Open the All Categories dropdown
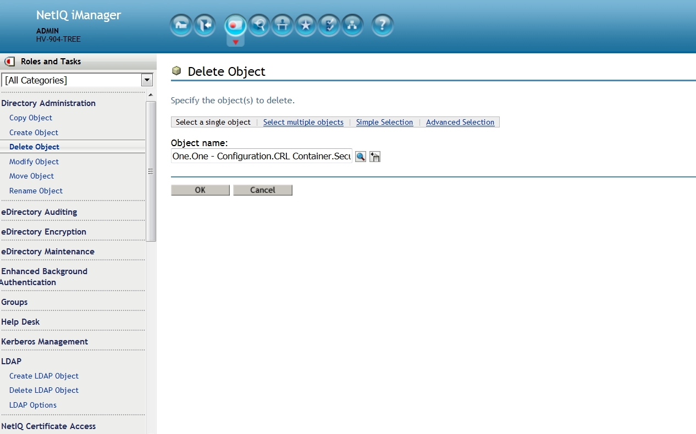 [77, 80]
